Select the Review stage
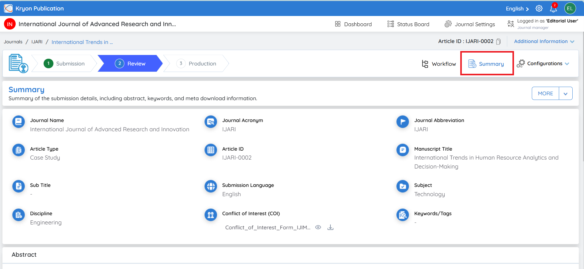Viewport: 584px width, 269px height. tap(130, 63)
